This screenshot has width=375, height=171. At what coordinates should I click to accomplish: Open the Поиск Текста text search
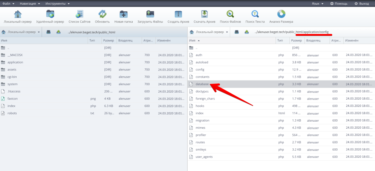[255, 17]
